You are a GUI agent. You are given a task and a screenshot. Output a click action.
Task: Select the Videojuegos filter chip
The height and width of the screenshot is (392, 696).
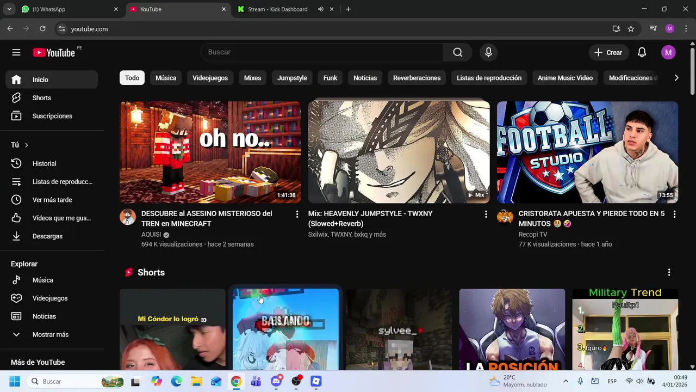[x=210, y=78]
